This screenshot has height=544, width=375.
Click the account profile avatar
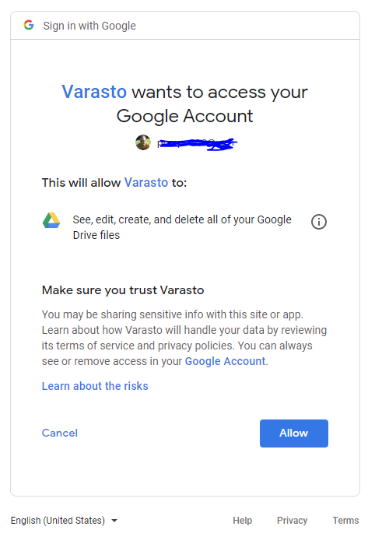point(143,142)
